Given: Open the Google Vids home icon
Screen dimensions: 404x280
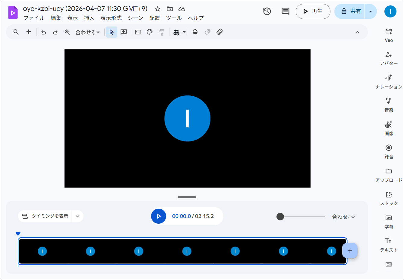Looking at the screenshot, I should [x=13, y=13].
